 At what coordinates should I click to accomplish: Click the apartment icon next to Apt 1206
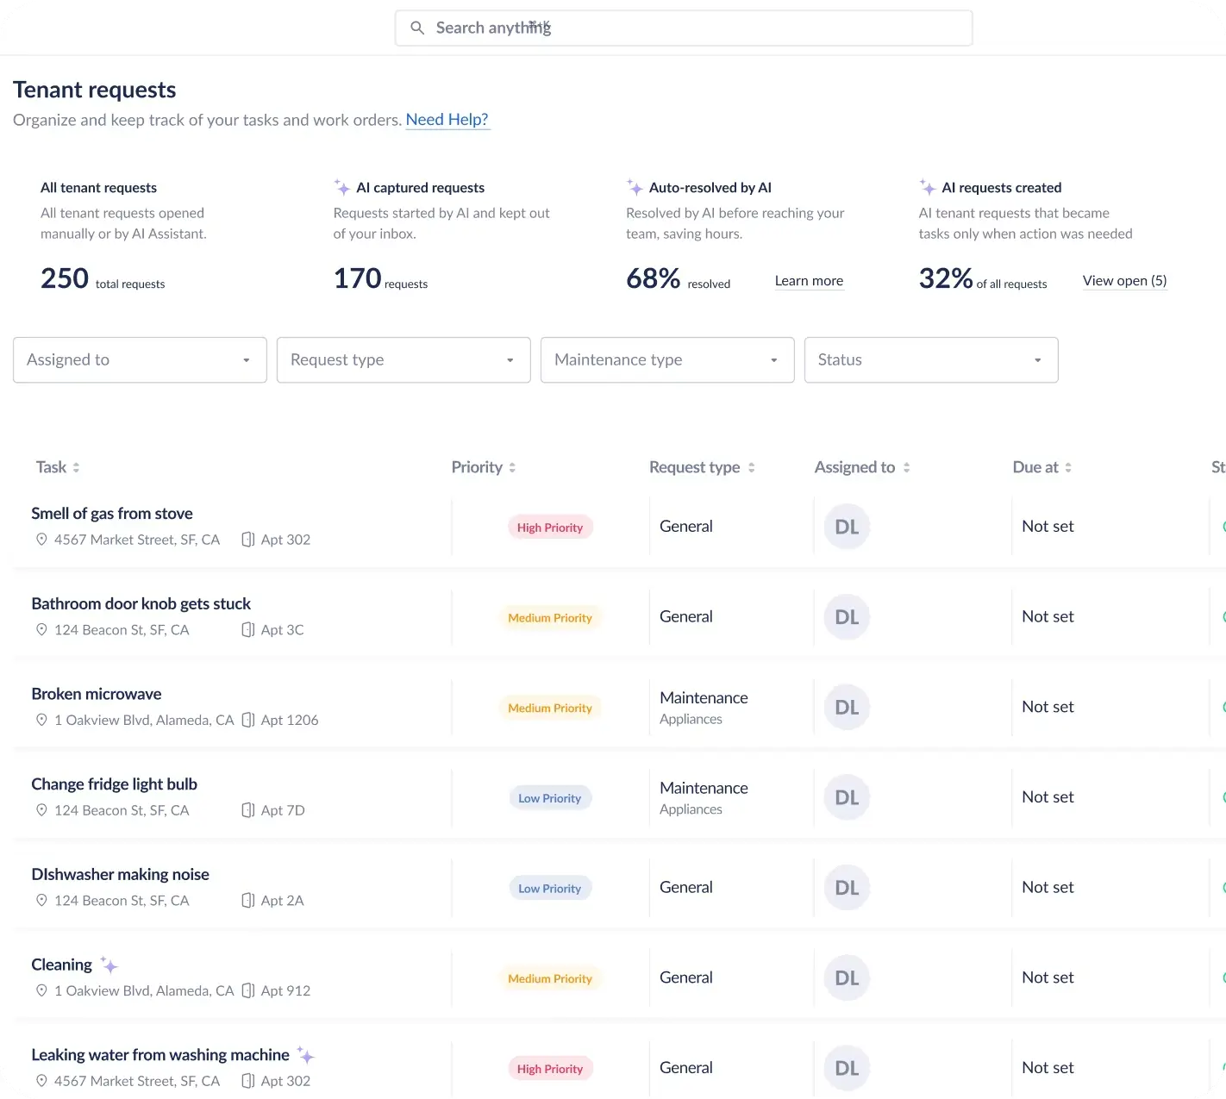tap(250, 720)
